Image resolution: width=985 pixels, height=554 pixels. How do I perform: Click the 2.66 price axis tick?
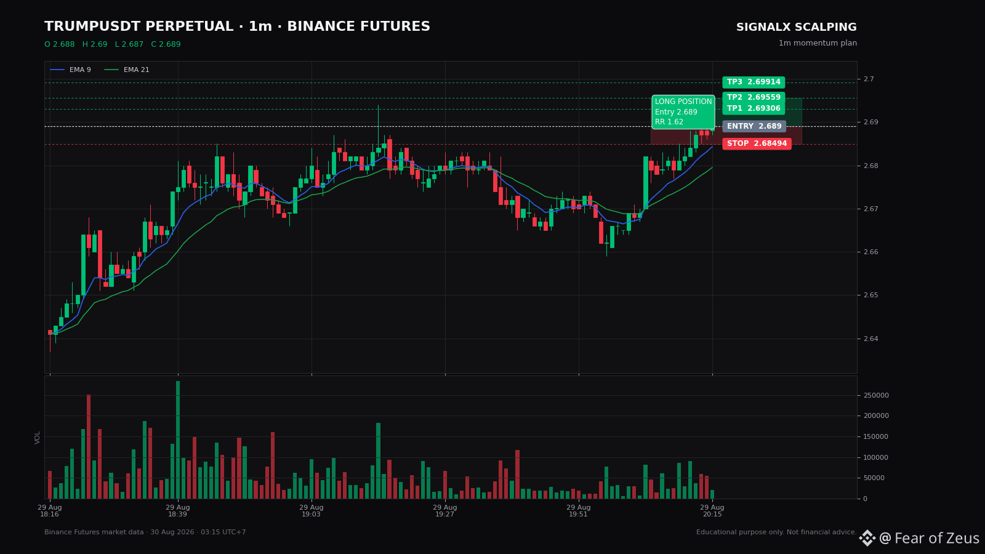click(870, 252)
